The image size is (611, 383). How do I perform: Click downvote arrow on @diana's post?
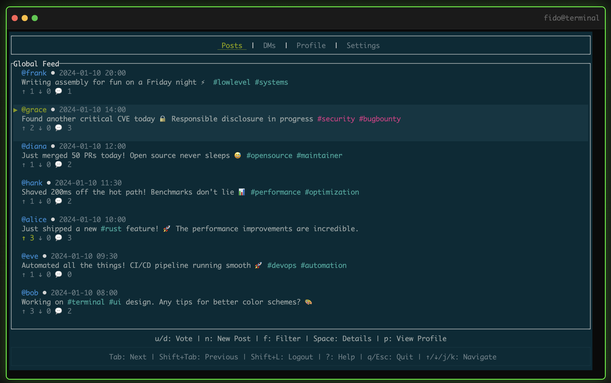click(41, 165)
